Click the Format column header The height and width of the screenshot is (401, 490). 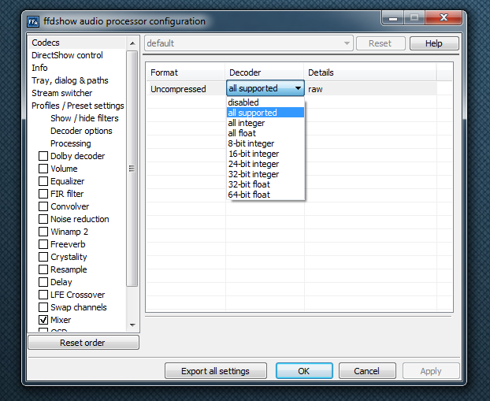(186, 72)
